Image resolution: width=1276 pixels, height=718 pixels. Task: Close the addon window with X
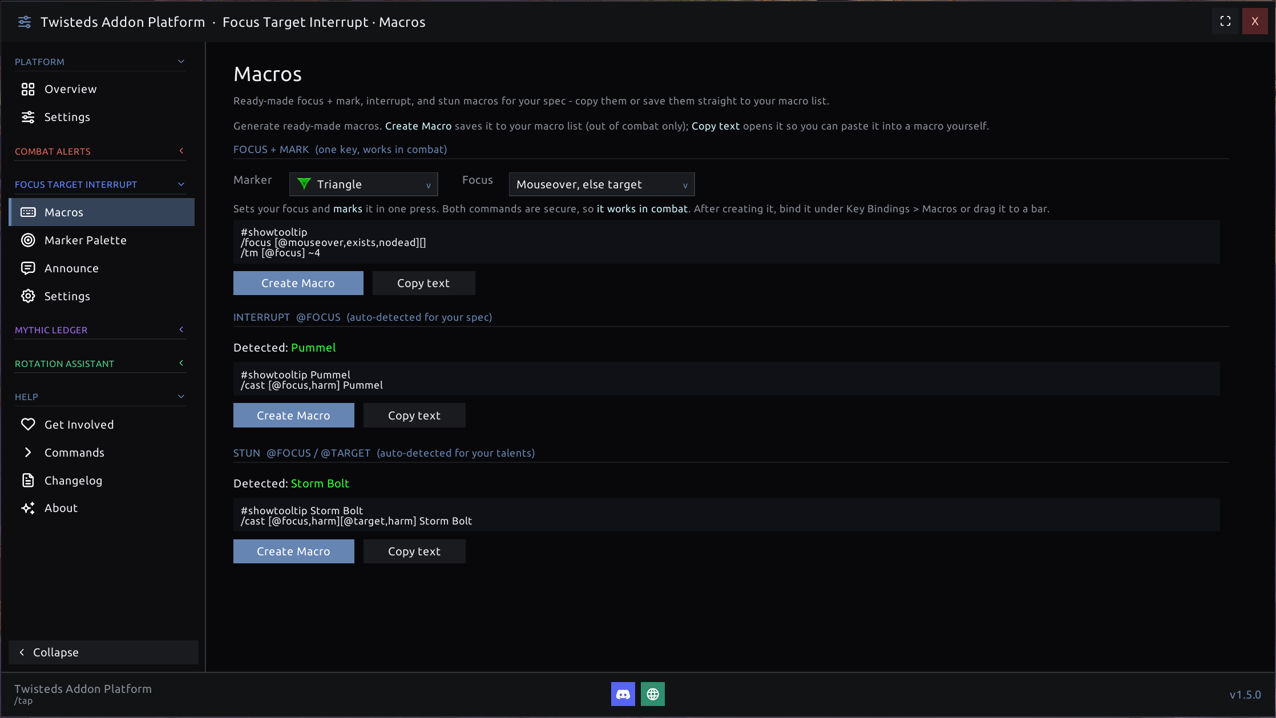tap(1255, 22)
